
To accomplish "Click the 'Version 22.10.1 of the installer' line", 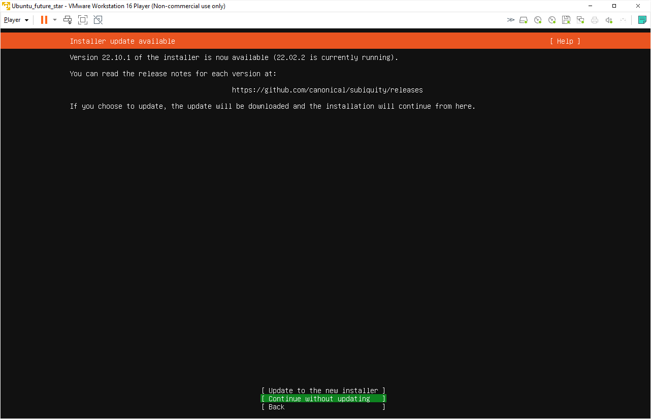I will 234,57.
